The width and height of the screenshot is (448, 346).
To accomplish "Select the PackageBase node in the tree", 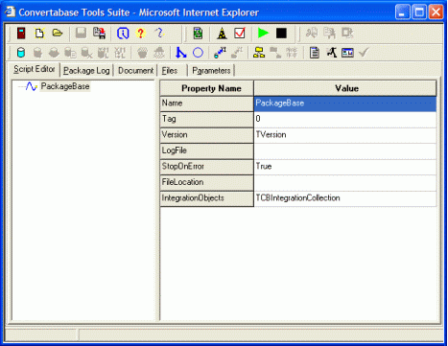I will click(x=65, y=86).
